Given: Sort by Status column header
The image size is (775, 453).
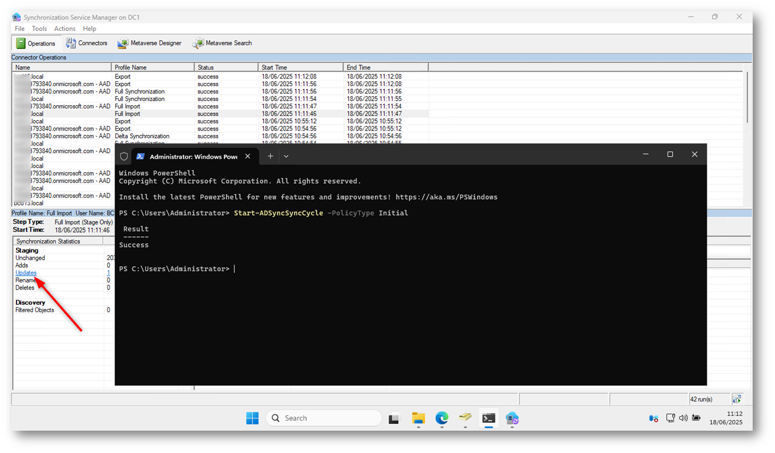Looking at the screenshot, I should tap(226, 67).
